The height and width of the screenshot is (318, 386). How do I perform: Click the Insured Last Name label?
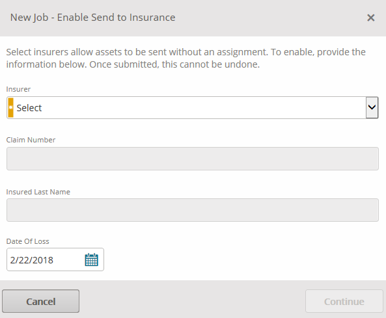tap(38, 192)
